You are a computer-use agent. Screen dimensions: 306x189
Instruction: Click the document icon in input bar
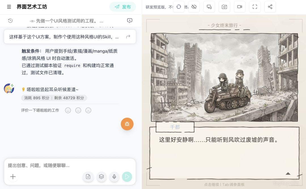click(x=88, y=177)
